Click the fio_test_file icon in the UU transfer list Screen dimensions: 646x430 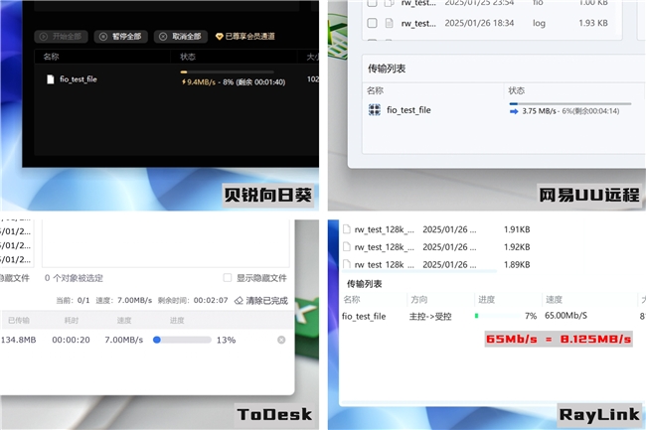coord(374,110)
